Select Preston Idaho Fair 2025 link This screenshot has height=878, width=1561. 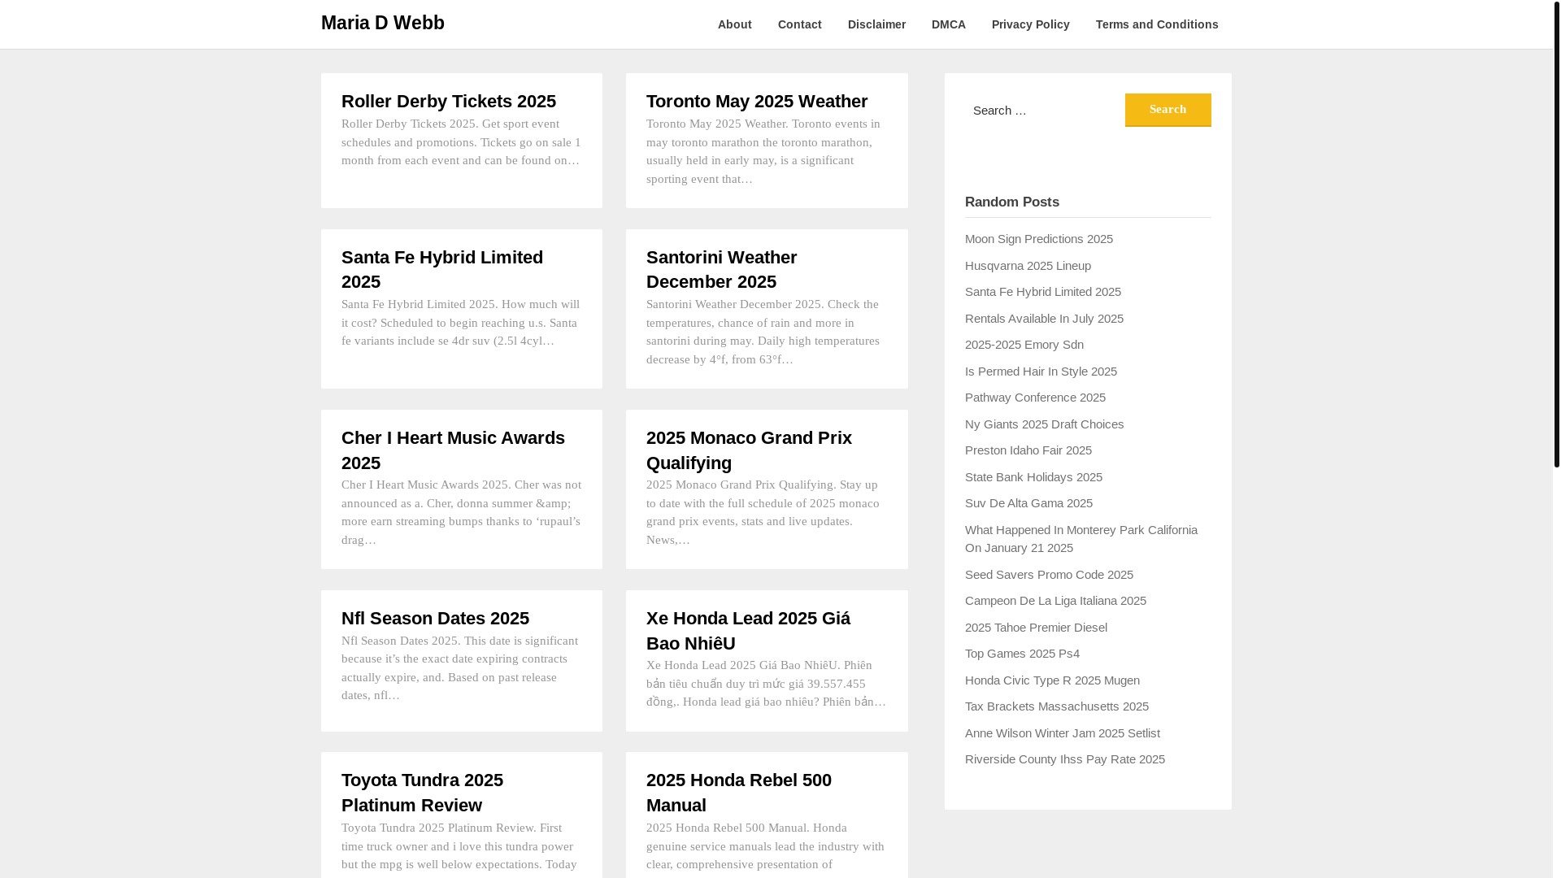click(x=1028, y=450)
